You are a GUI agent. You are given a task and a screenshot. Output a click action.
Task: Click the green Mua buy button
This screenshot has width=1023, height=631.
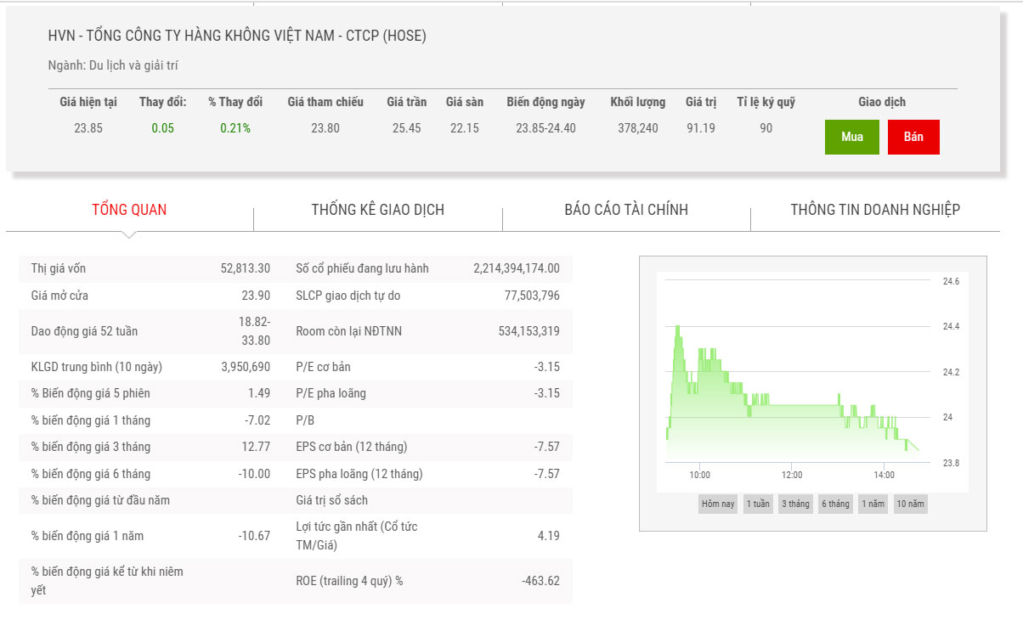click(x=852, y=137)
